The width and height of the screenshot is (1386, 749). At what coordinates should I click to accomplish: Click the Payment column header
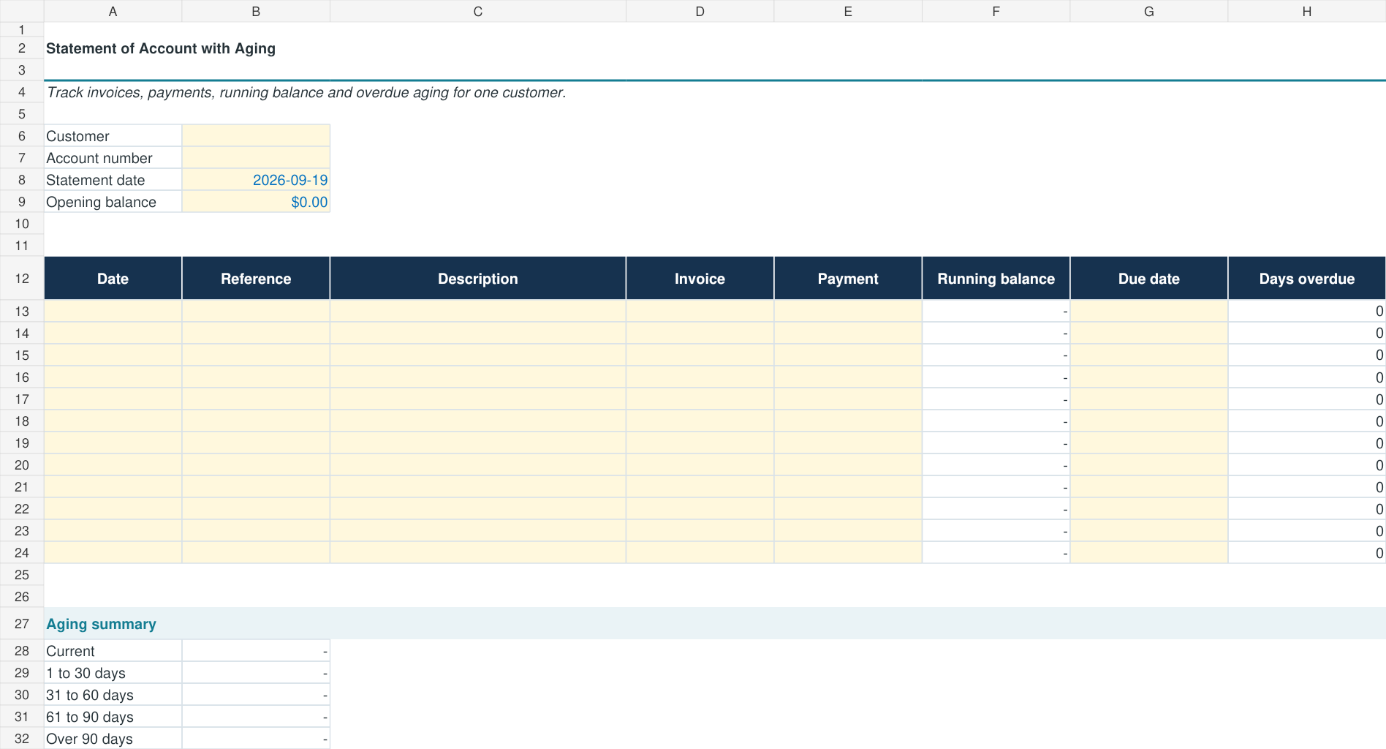click(x=848, y=279)
